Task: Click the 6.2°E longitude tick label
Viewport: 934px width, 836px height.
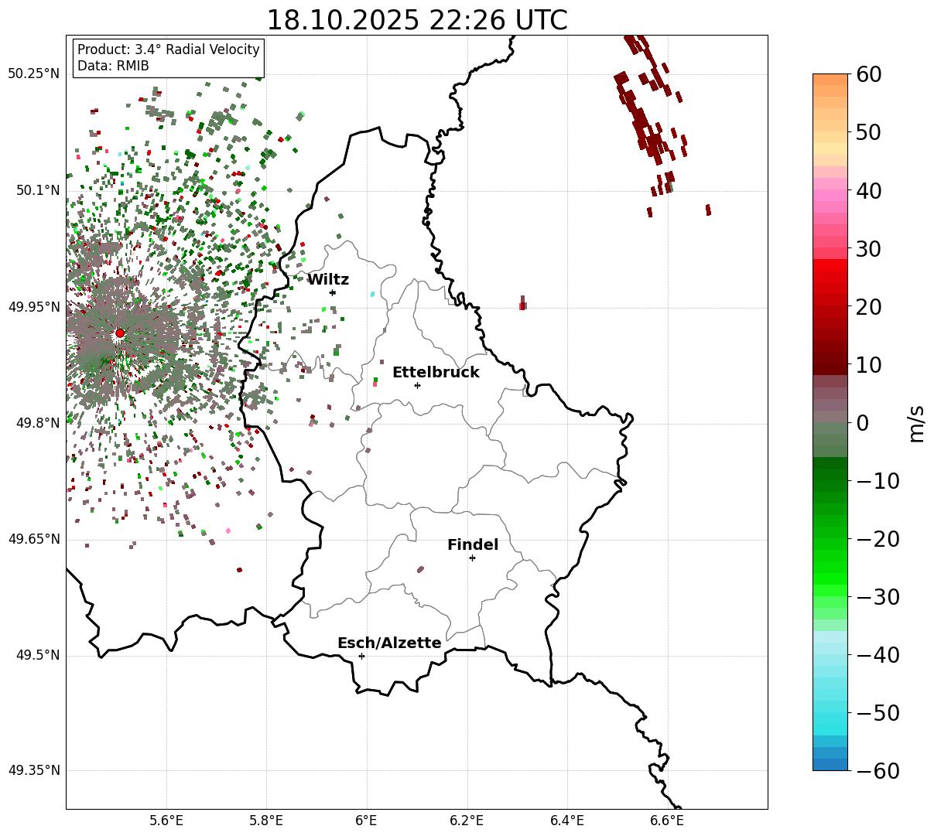Action: [467, 821]
